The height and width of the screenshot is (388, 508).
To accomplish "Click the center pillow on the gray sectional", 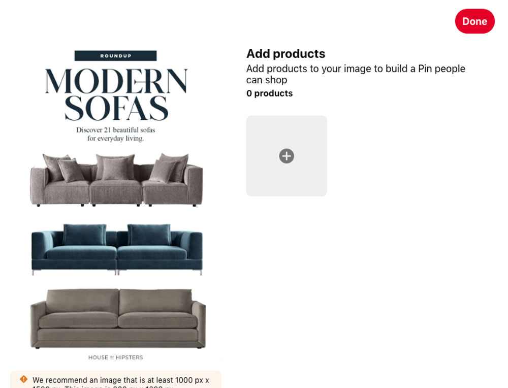I will [x=115, y=167].
